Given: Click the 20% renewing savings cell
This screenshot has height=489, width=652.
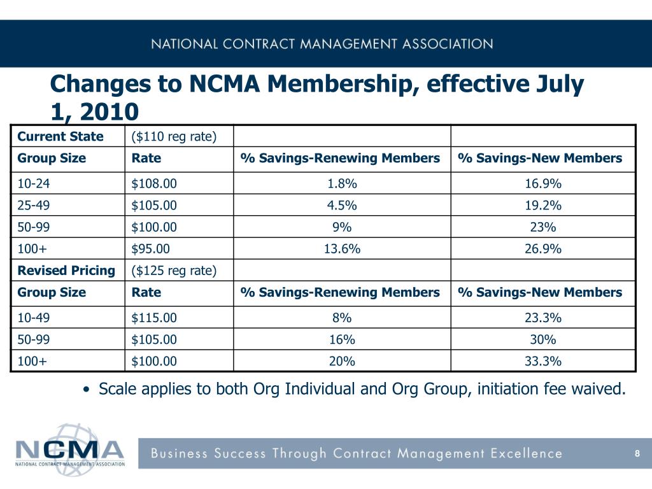Looking at the screenshot, I should (342, 361).
